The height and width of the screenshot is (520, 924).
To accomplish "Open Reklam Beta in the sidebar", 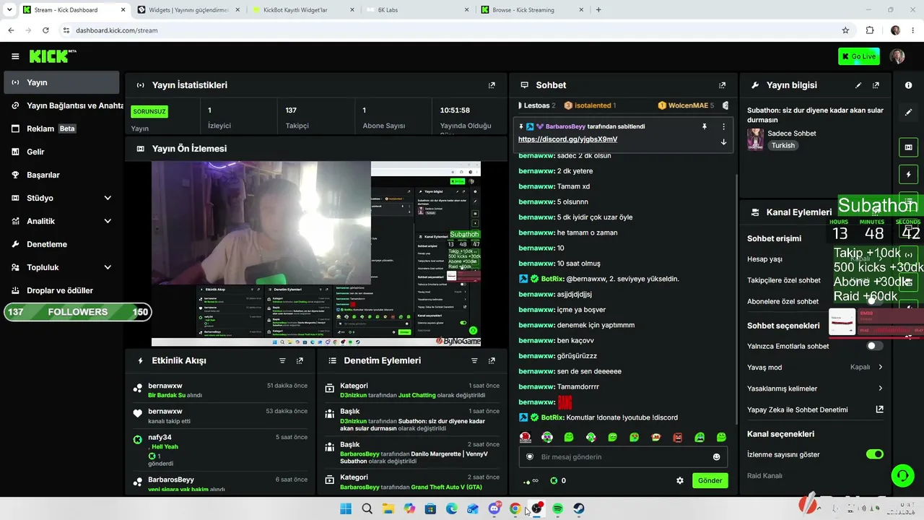I will tap(61, 129).
